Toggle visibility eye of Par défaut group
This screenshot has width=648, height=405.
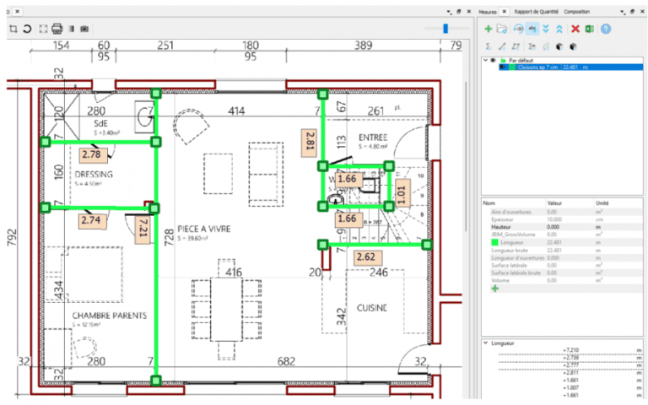pos(493,61)
